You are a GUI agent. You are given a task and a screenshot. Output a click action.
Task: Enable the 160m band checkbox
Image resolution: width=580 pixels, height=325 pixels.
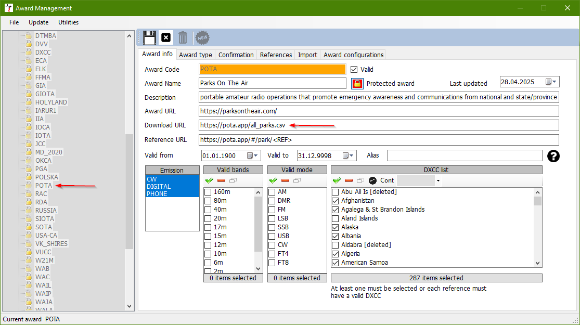208,192
